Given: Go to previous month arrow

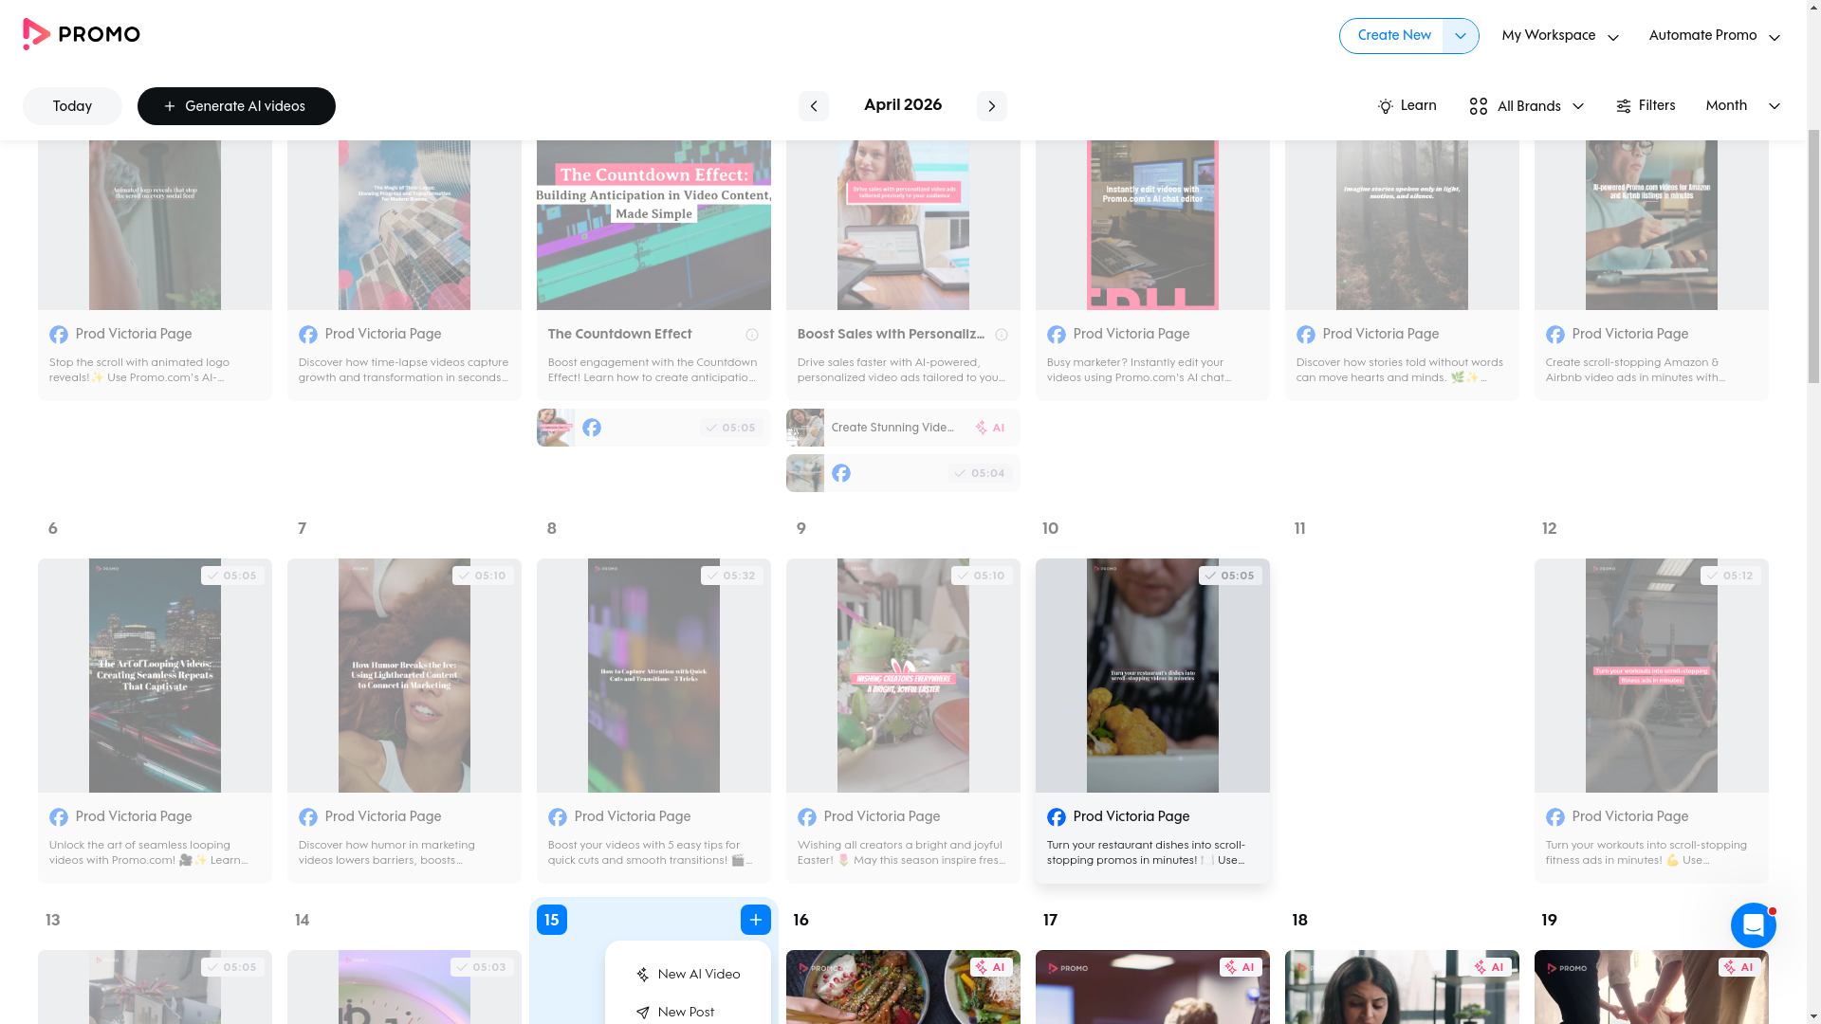Looking at the screenshot, I should (x=813, y=106).
